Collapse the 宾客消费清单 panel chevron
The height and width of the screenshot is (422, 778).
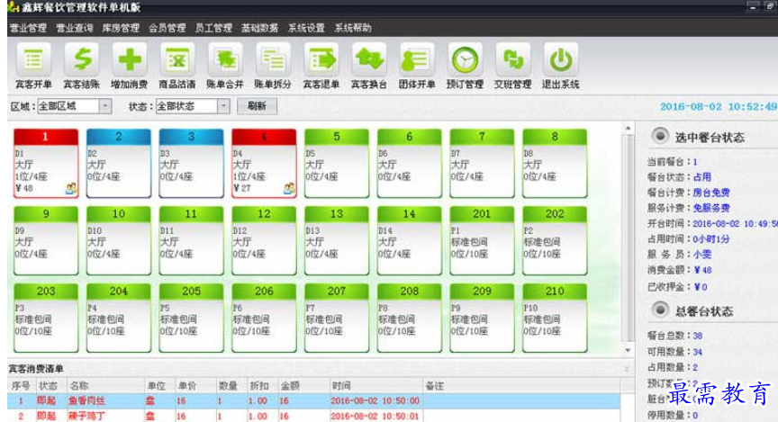(x=627, y=369)
